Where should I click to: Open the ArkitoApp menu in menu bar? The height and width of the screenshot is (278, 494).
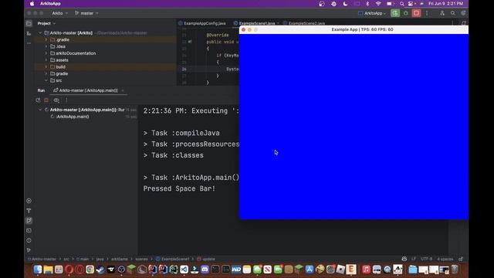pos(50,4)
